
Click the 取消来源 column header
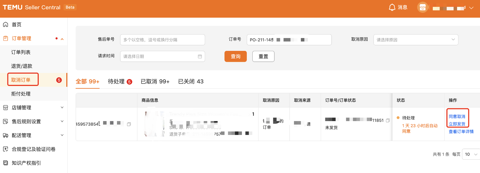(302, 100)
